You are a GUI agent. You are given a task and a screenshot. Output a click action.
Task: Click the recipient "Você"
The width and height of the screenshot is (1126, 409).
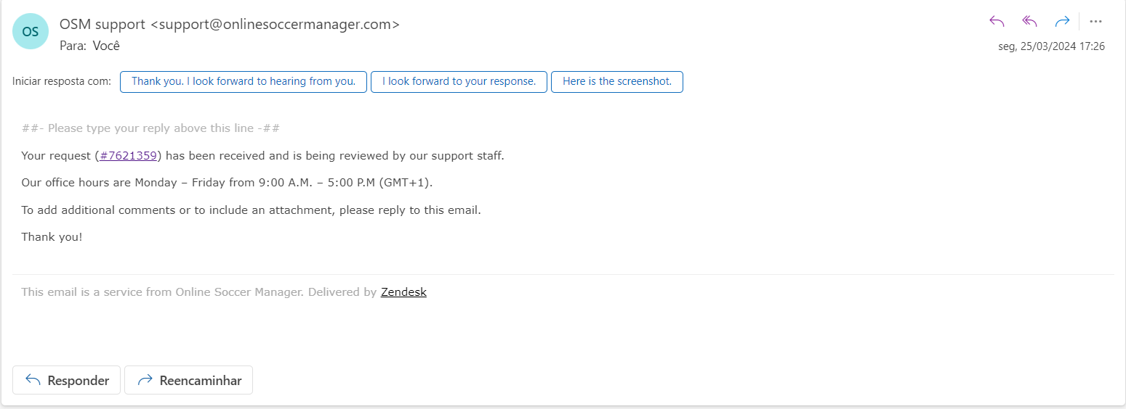(x=106, y=46)
